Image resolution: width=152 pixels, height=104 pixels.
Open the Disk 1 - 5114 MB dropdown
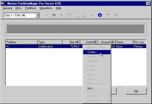coord(38,15)
